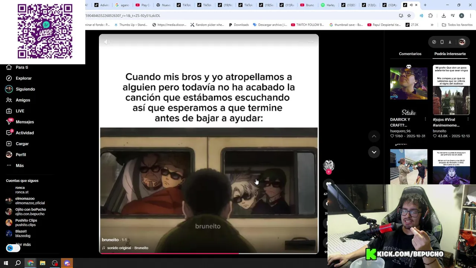Open Chrome extensions puzzle icon
The image size is (476, 268).
coord(430,16)
